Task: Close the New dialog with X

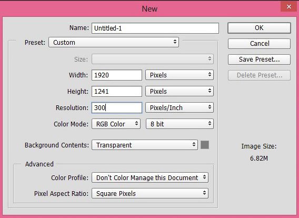Action: coord(288,7)
